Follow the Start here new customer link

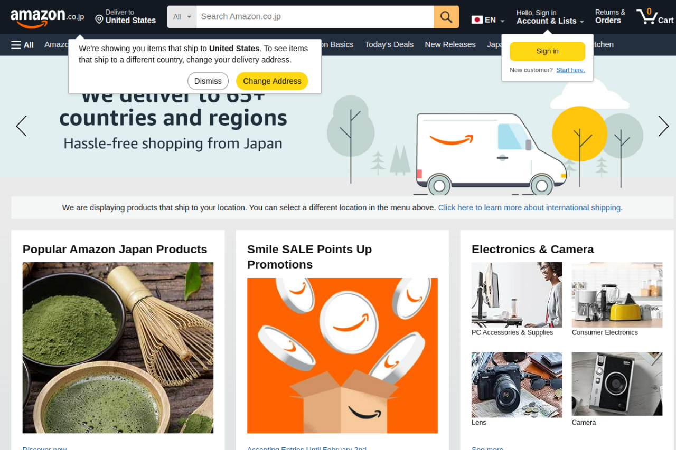point(570,70)
